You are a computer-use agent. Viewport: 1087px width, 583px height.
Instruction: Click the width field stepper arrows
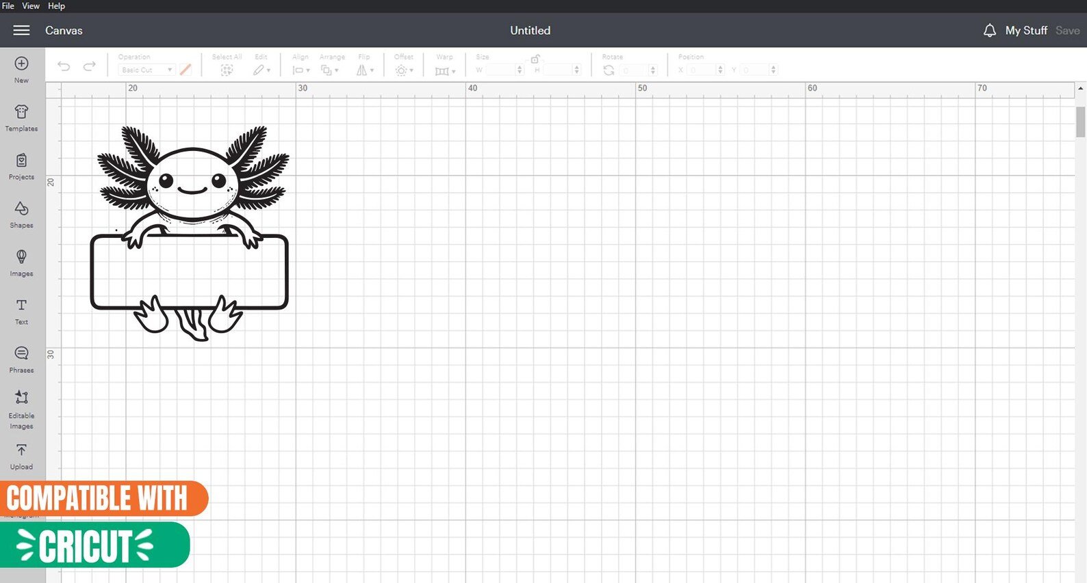click(x=520, y=70)
